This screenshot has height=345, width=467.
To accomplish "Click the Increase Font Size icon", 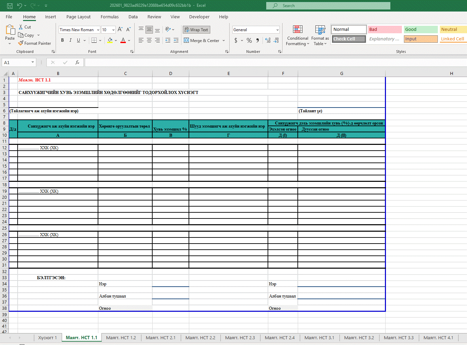I will pyautogui.click(x=120, y=30).
